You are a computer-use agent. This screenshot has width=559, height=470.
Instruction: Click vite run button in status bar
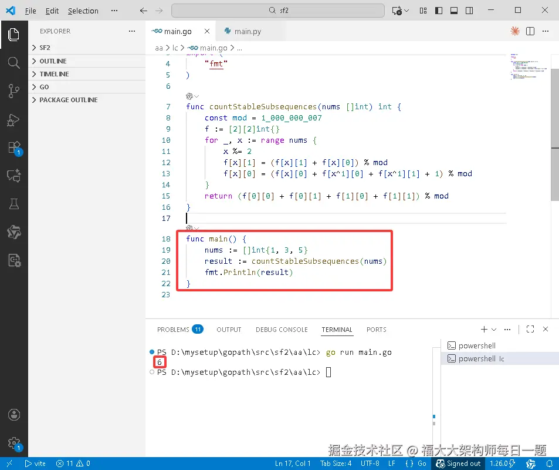pos(35,464)
